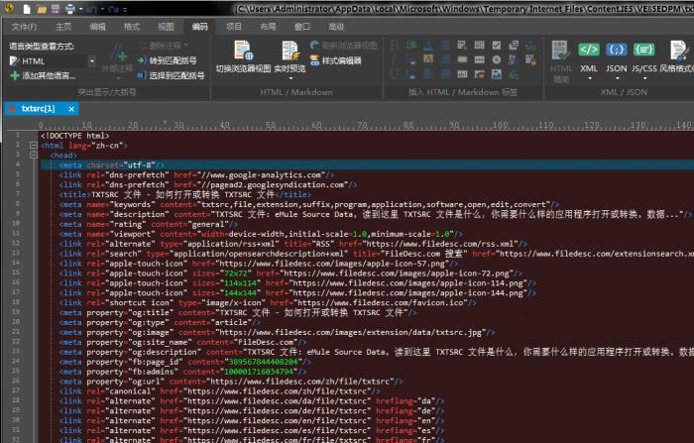Switch to the 视图 ribbon tab
694x443 pixels.
166,27
